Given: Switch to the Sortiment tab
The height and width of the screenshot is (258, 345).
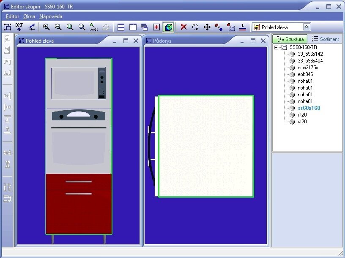Looking at the screenshot, I should pyautogui.click(x=325, y=39).
